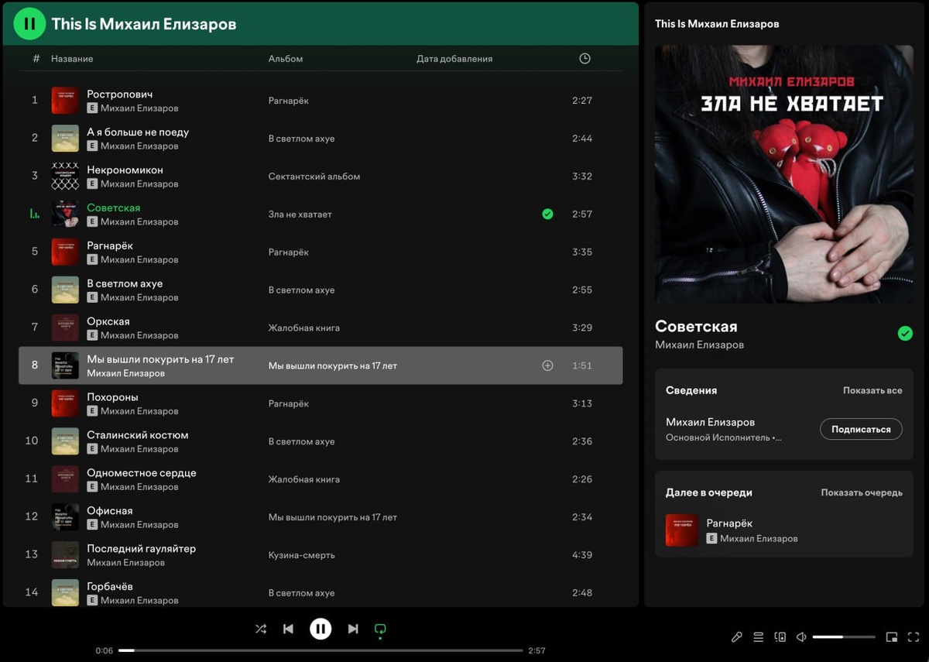
Task: Click the Последний гауляйтер cover thumbnail
Action: tap(65, 555)
